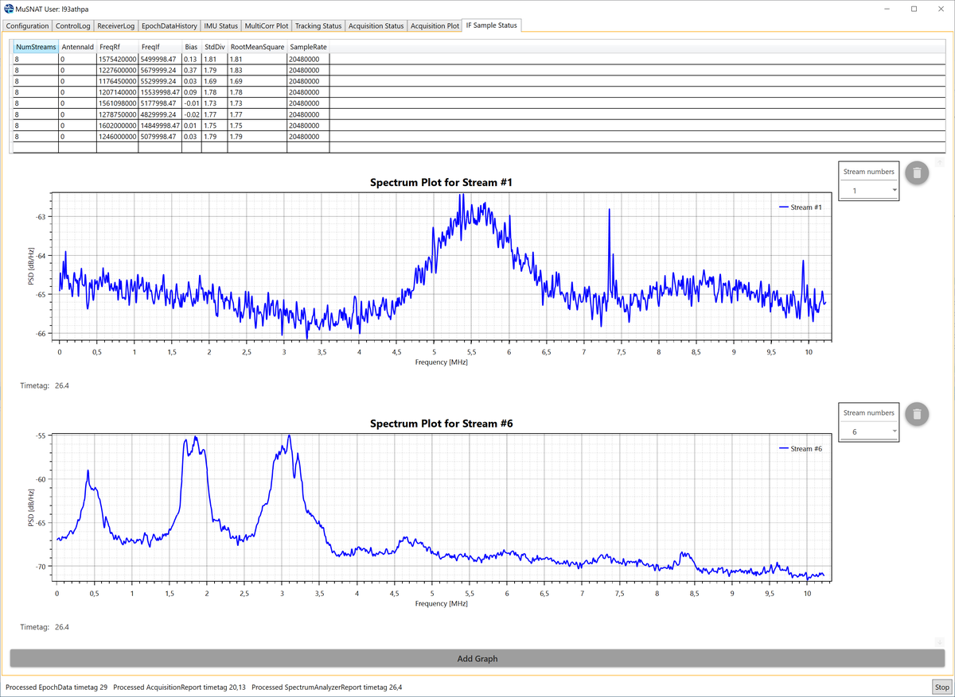Click the FreqRf value 1176450000
Image resolution: width=955 pixels, height=697 pixels.
point(117,81)
